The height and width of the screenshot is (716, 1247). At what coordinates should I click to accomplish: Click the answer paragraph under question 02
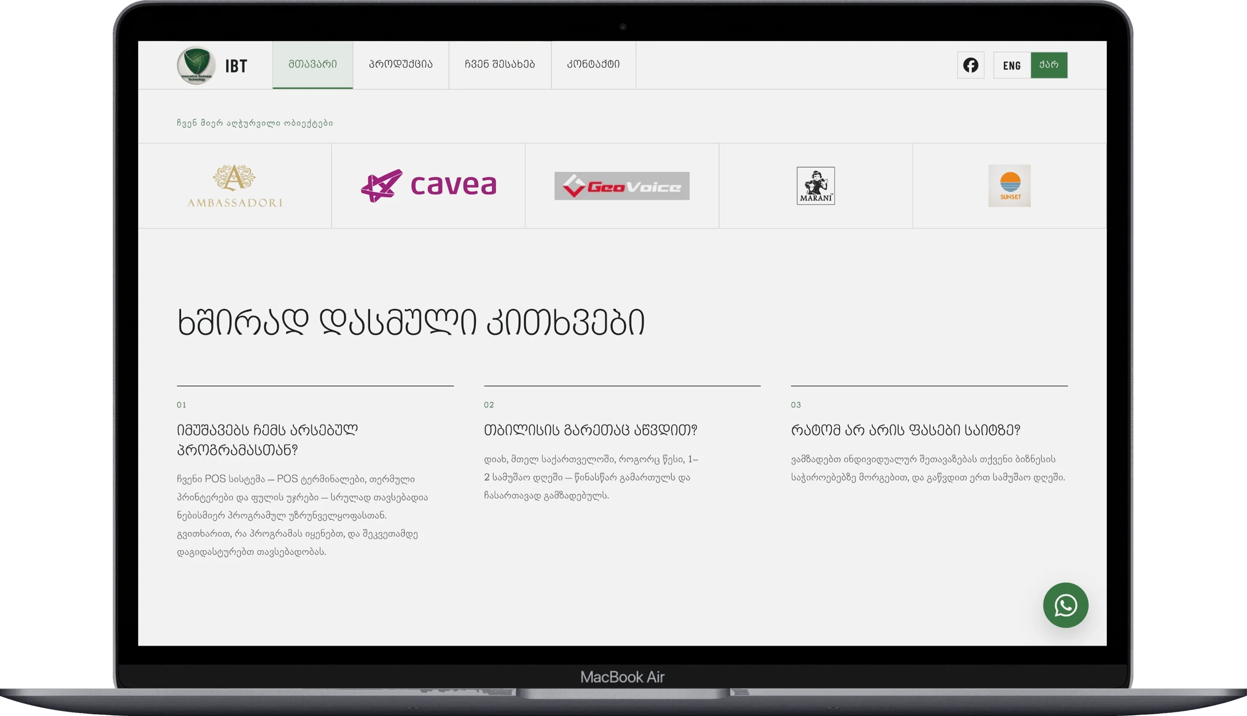[591, 477]
